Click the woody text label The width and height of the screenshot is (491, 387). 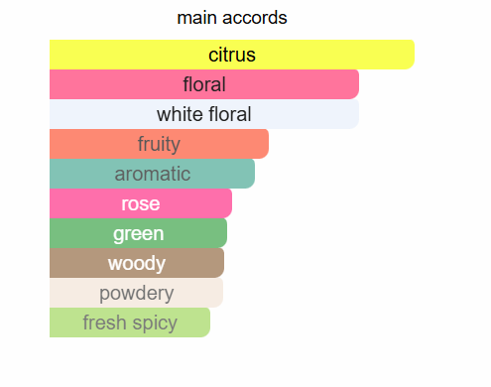pos(137,264)
